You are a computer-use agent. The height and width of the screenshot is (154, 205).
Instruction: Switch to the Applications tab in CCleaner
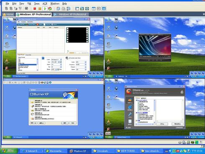tap(143, 98)
